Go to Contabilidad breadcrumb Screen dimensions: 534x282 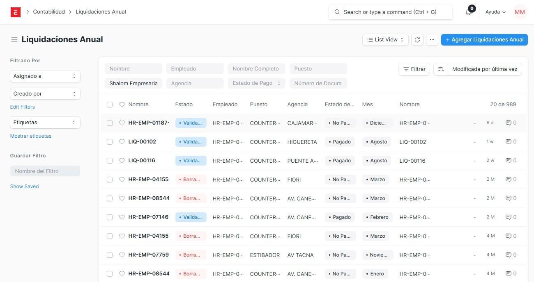click(x=49, y=12)
